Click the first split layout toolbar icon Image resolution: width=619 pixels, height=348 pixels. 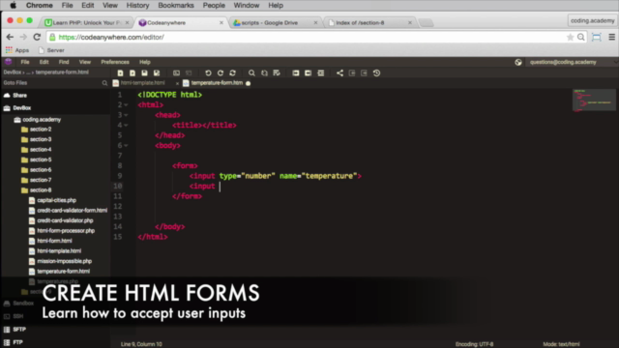tap(296, 73)
